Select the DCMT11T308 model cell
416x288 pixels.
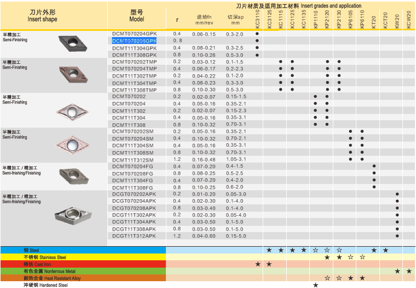[x=129, y=125]
